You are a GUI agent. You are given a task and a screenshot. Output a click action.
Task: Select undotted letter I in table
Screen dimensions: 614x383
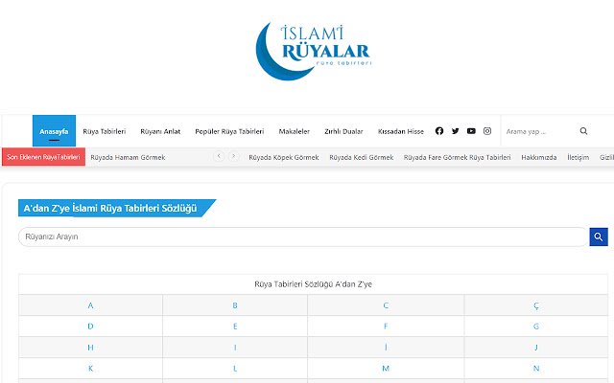235,347
